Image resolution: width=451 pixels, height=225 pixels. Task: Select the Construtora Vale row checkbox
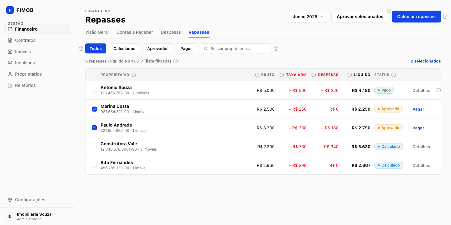tap(94, 147)
